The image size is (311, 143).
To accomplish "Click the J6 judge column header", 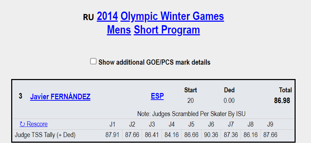I will point(211,124).
